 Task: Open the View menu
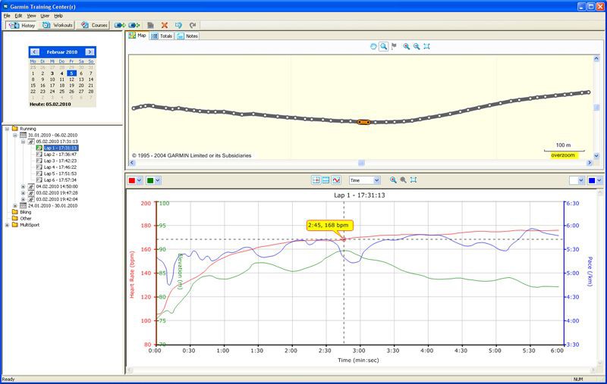click(x=31, y=16)
